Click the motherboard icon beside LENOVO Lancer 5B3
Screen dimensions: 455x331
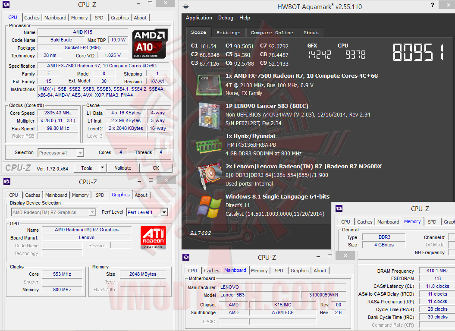coord(209,115)
